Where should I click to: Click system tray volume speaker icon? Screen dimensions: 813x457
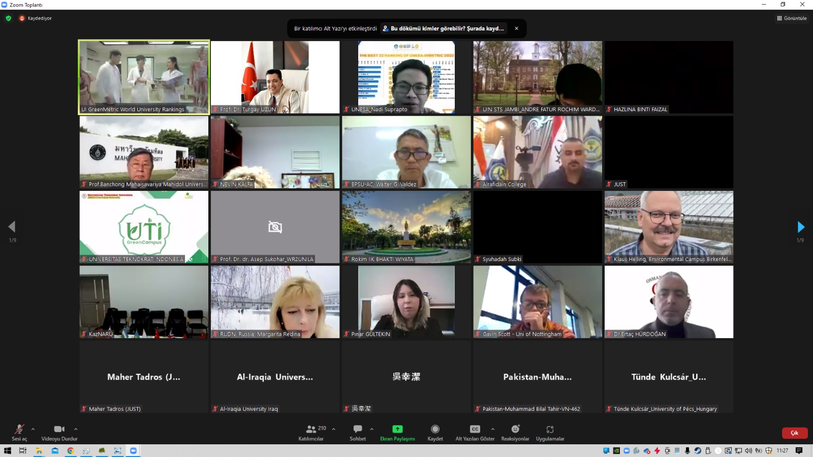coord(748,450)
